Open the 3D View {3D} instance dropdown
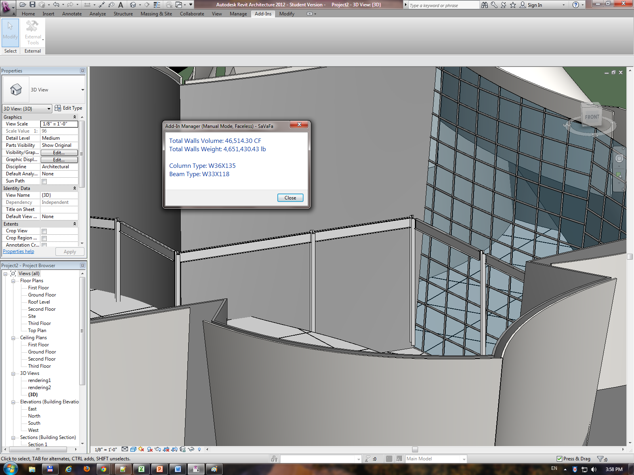Image resolution: width=634 pixels, height=475 pixels. pos(27,108)
